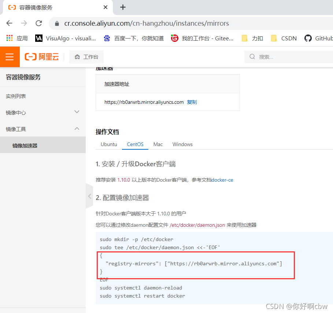The height and width of the screenshot is (313, 333).
Task: Open the 百度一下 bookmark
Action: point(134,38)
